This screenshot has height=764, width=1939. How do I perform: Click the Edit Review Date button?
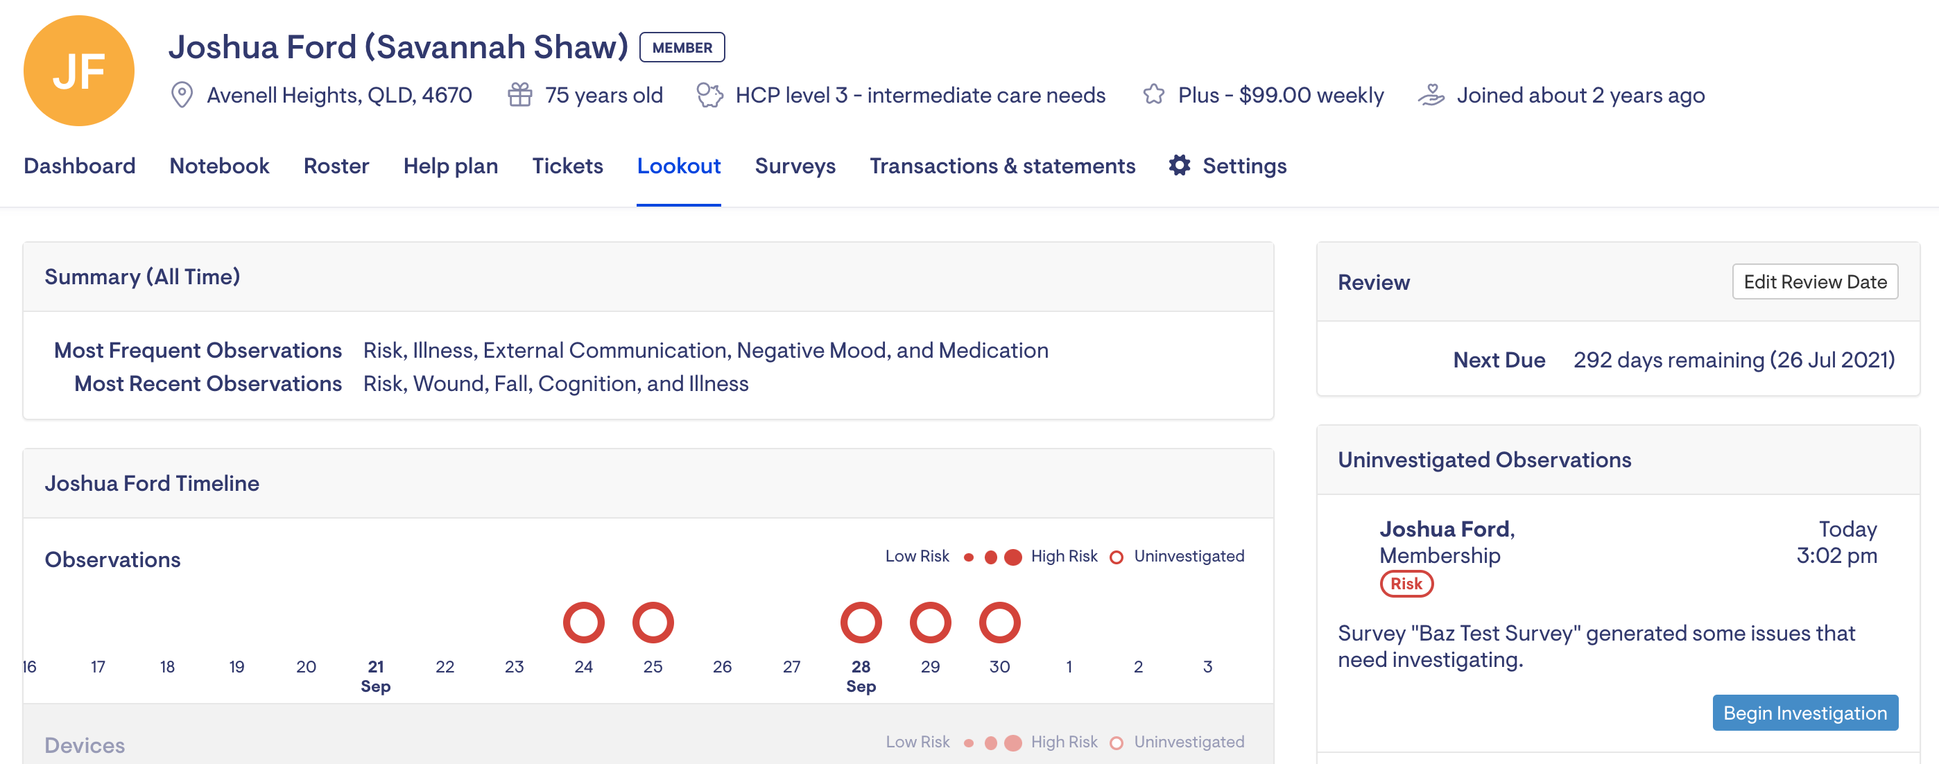[x=1815, y=281]
